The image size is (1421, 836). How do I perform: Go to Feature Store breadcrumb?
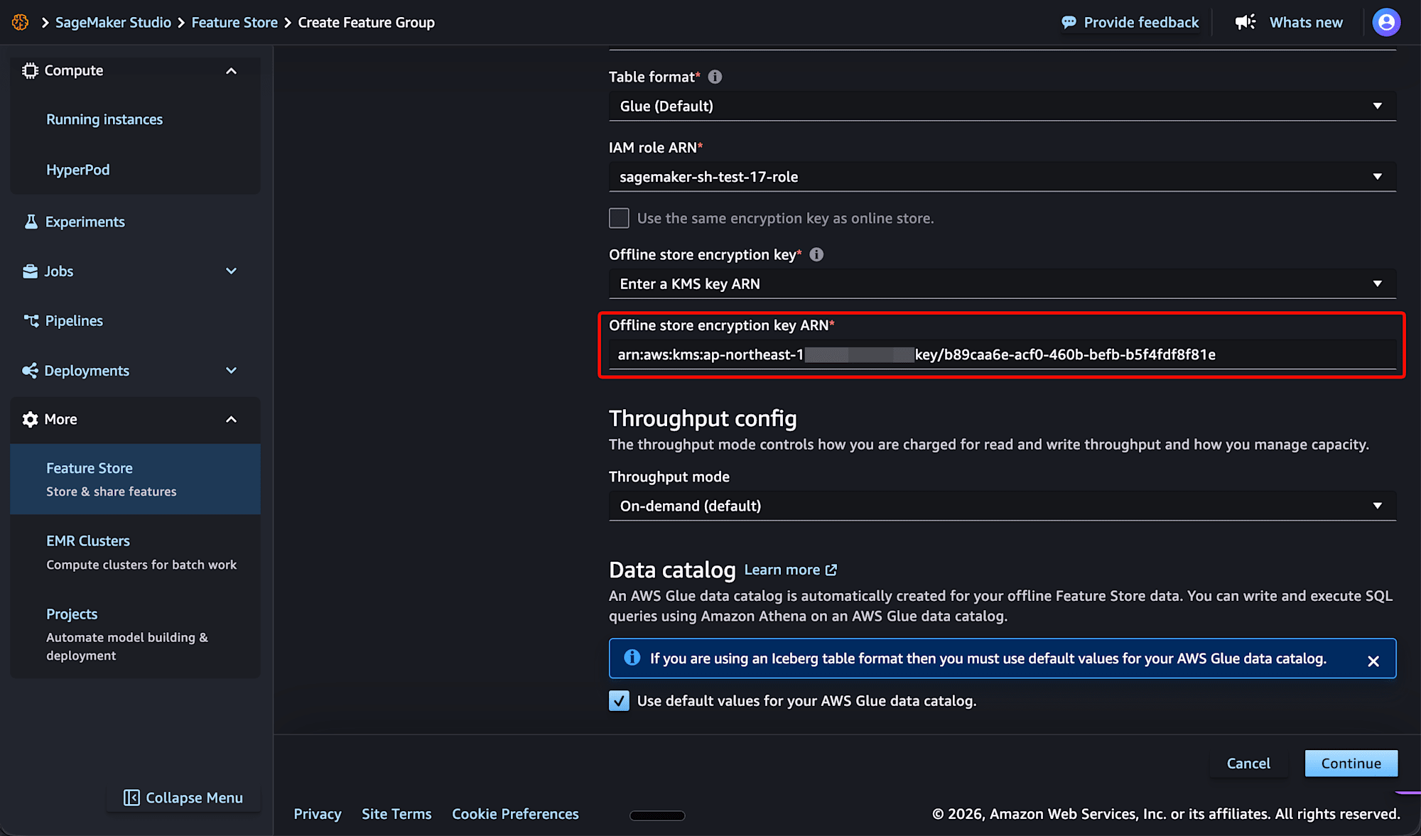click(234, 23)
